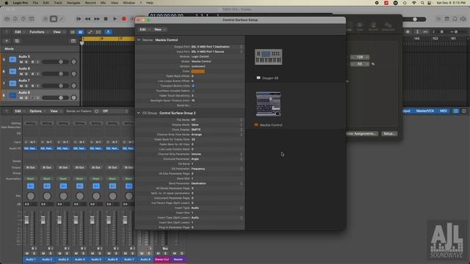Click the pan knob of Audio 6 track header
Image resolution: width=470 pixels, height=264 pixels.
click(73, 73)
